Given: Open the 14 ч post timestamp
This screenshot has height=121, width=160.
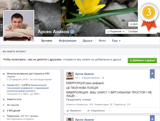Looking at the screenshot, I should click(x=77, y=78).
